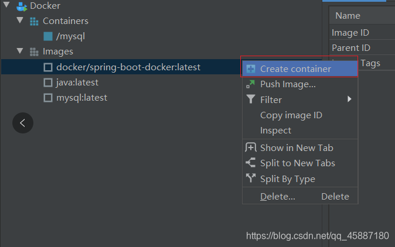The height and width of the screenshot is (247, 395).
Task: Click the Docker whale icon
Action: (x=22, y=6)
